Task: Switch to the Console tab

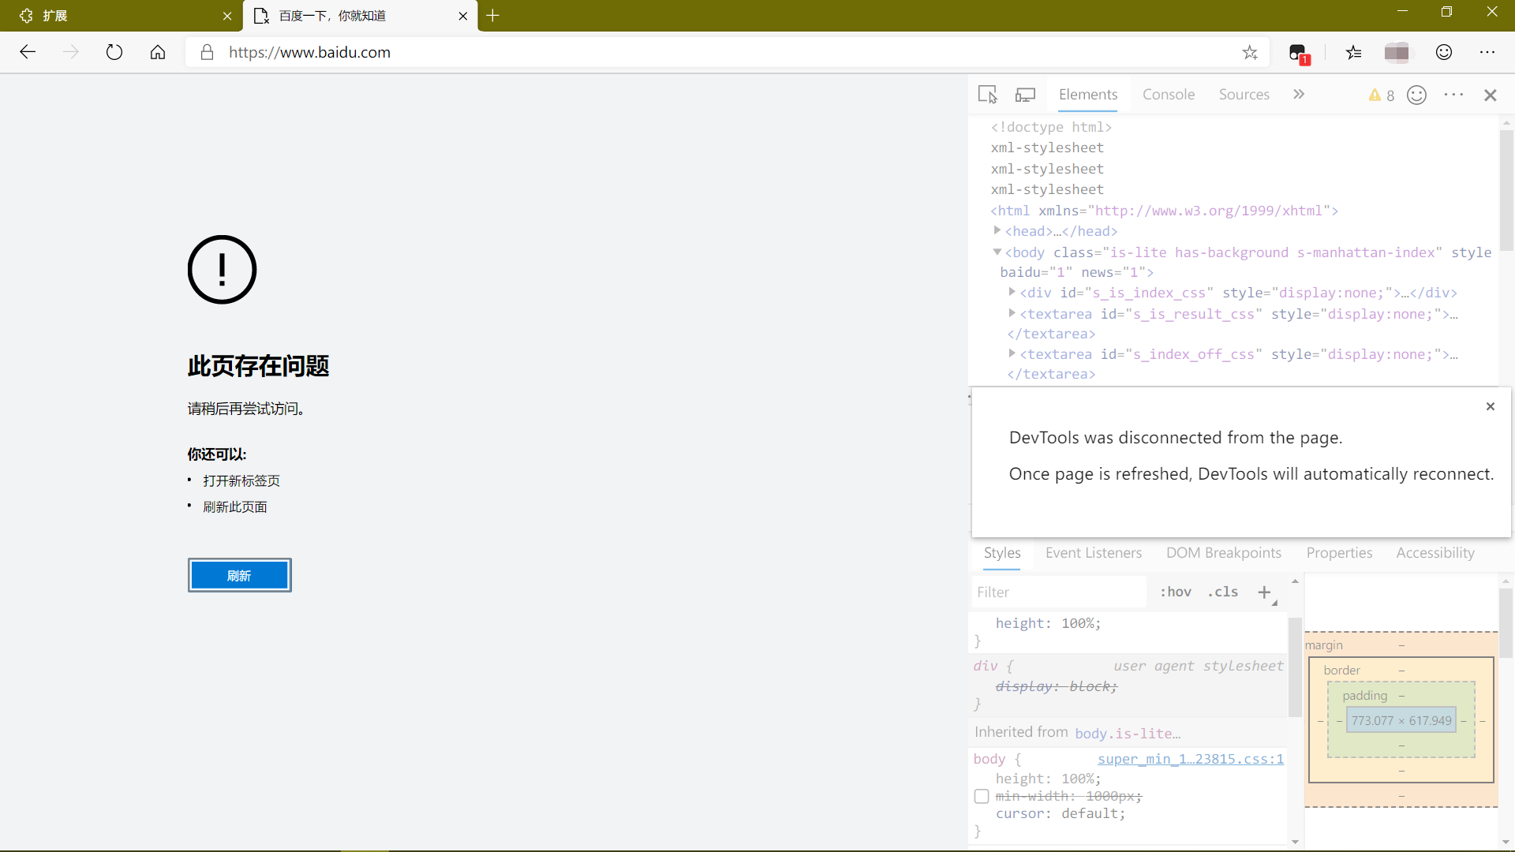Action: (1169, 94)
